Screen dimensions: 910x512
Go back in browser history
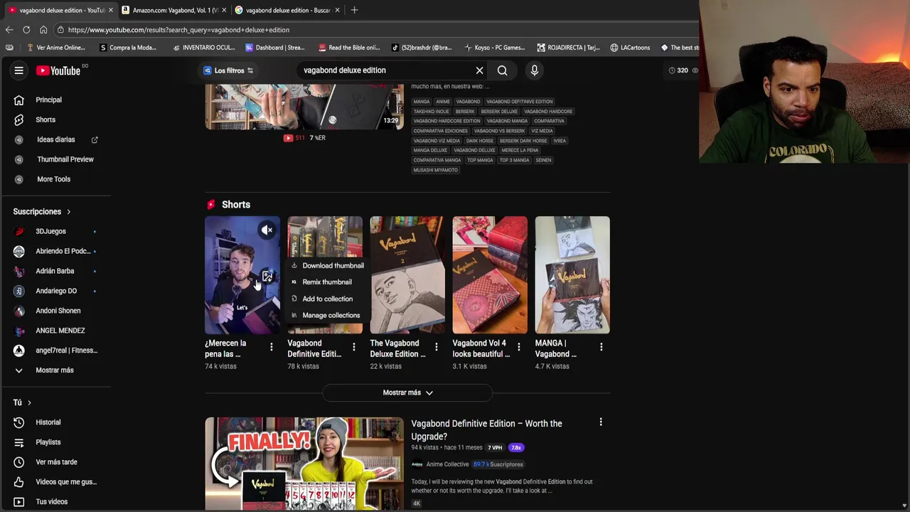(9, 30)
